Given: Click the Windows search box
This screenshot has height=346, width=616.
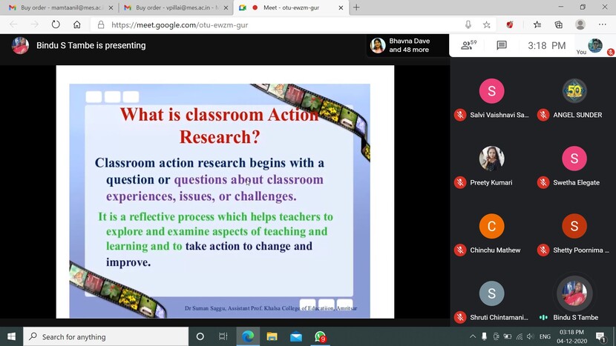Looking at the screenshot, I should pos(104,336).
